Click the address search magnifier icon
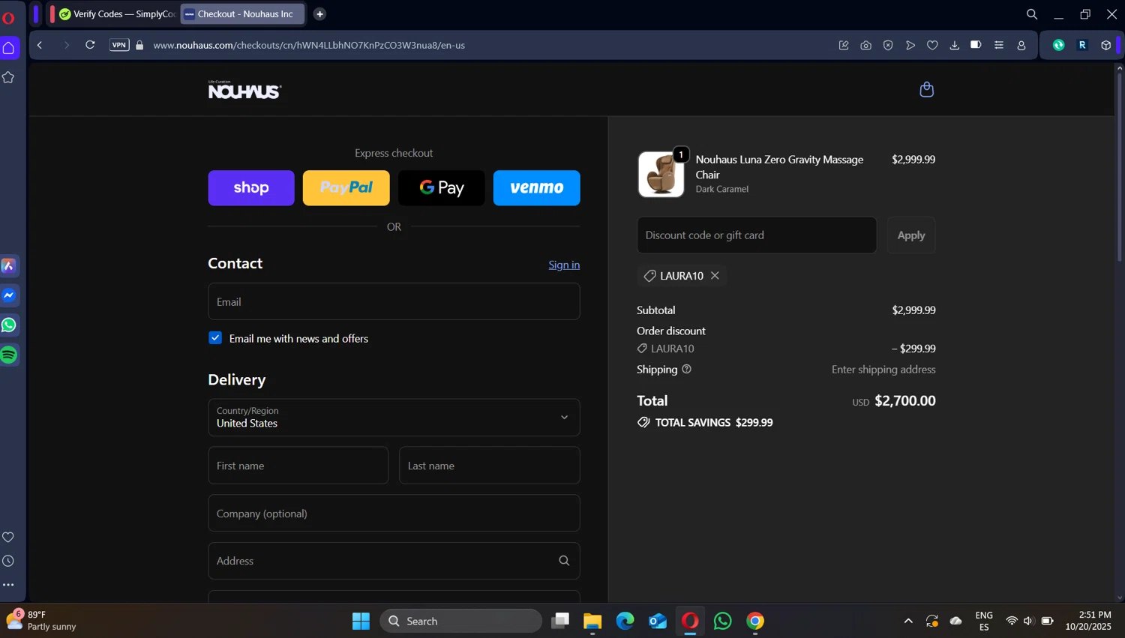The image size is (1125, 638). pos(564,561)
